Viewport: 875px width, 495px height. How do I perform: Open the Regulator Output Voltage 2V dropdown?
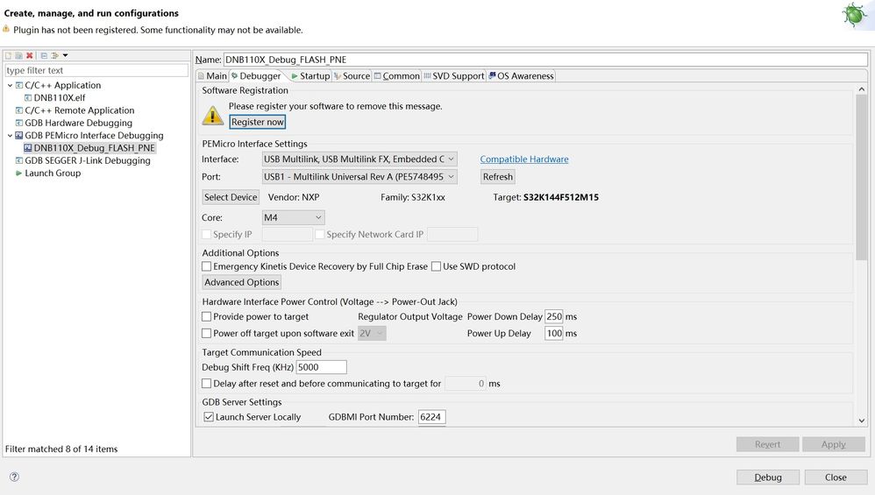click(372, 333)
